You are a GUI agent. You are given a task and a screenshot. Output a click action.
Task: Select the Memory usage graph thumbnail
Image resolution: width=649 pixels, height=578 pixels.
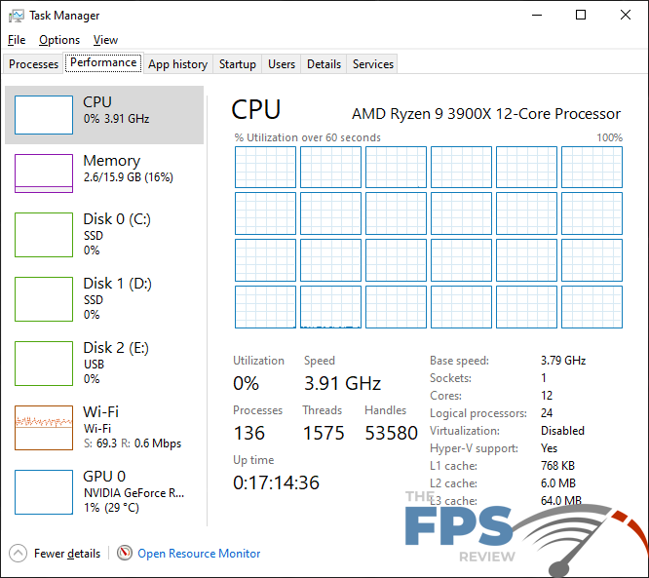(44, 173)
